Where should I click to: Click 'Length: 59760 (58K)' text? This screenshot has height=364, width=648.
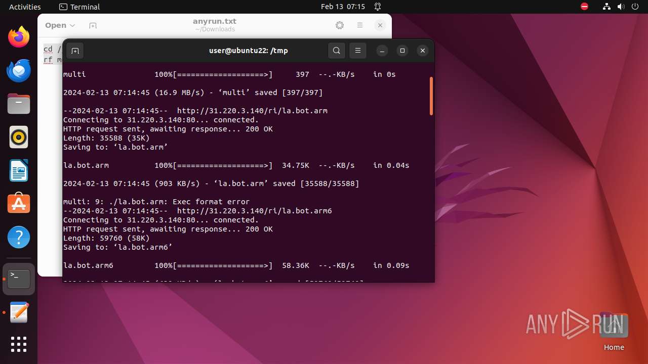106,238
